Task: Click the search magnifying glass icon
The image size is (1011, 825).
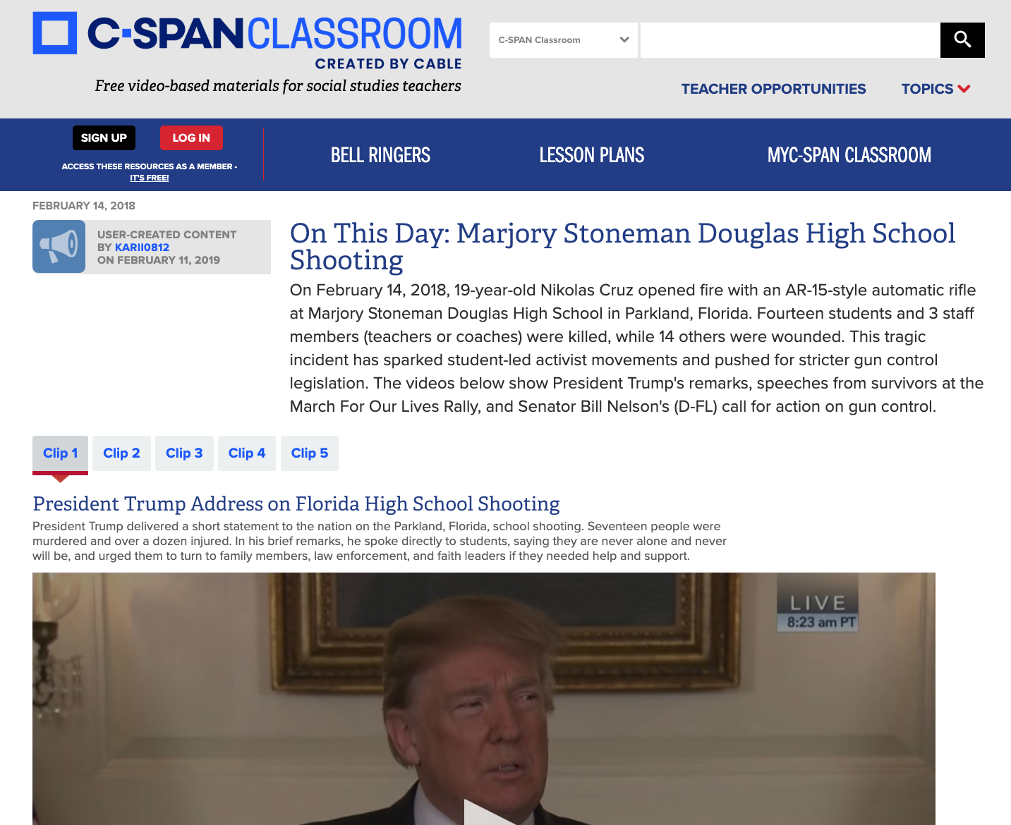Action: click(x=962, y=40)
